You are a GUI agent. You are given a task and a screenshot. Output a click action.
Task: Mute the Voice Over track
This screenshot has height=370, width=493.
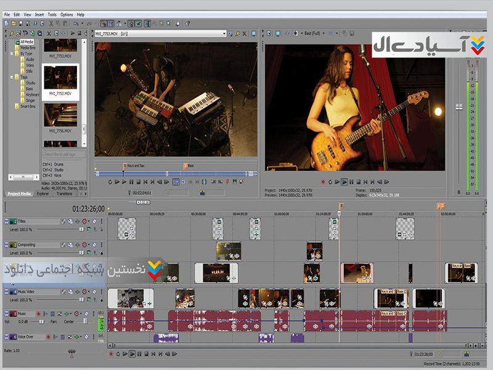[85, 337]
